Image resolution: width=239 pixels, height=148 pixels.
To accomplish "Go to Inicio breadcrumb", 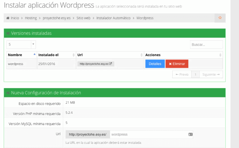I will coord(15,18).
